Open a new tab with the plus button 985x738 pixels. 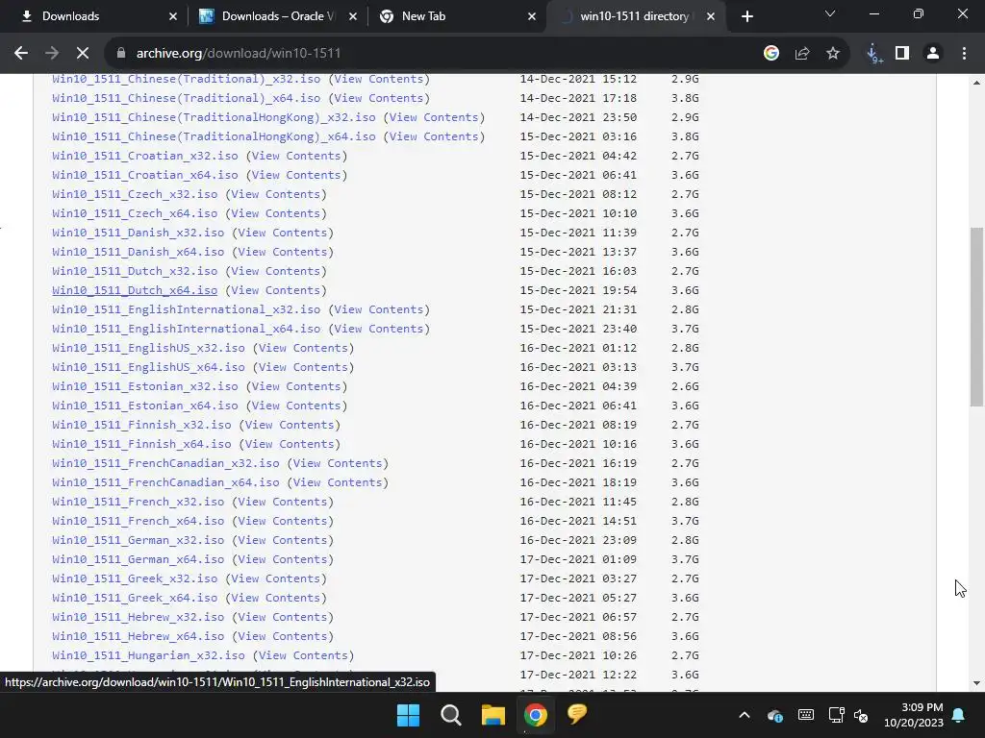746,16
